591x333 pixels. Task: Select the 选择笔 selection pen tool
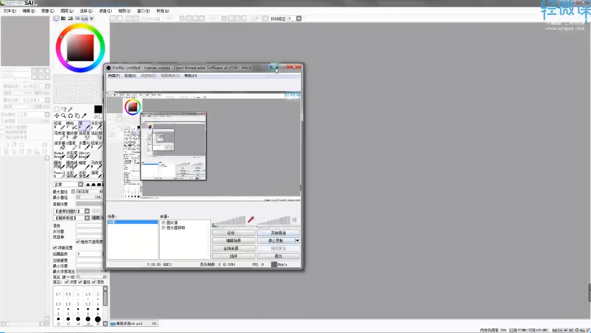pyautogui.click(x=84, y=135)
